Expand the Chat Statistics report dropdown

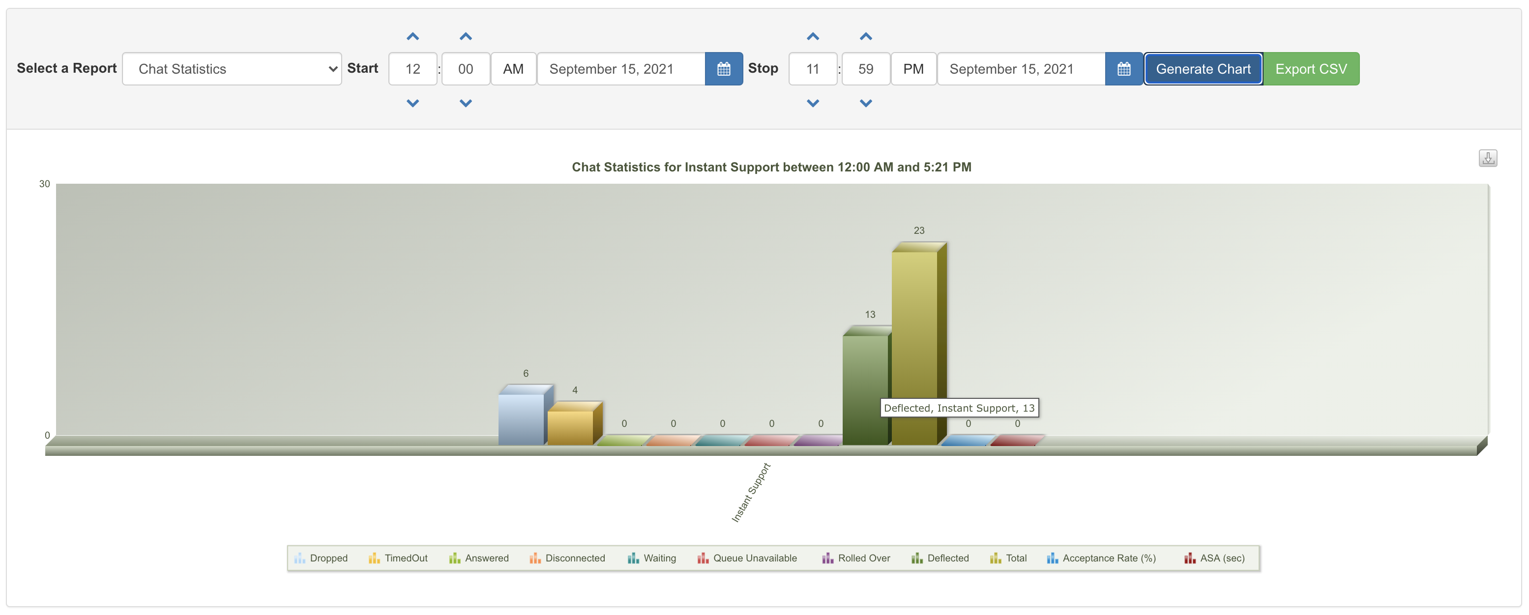[x=232, y=69]
